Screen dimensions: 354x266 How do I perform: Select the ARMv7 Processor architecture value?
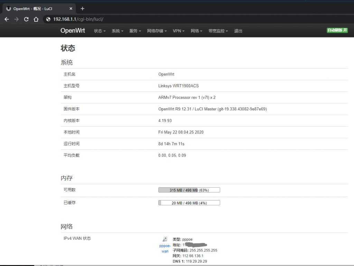[187, 98]
